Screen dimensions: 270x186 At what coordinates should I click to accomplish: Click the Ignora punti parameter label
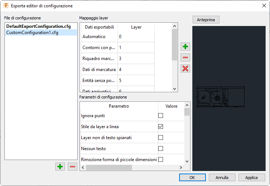pyautogui.click(x=93, y=116)
